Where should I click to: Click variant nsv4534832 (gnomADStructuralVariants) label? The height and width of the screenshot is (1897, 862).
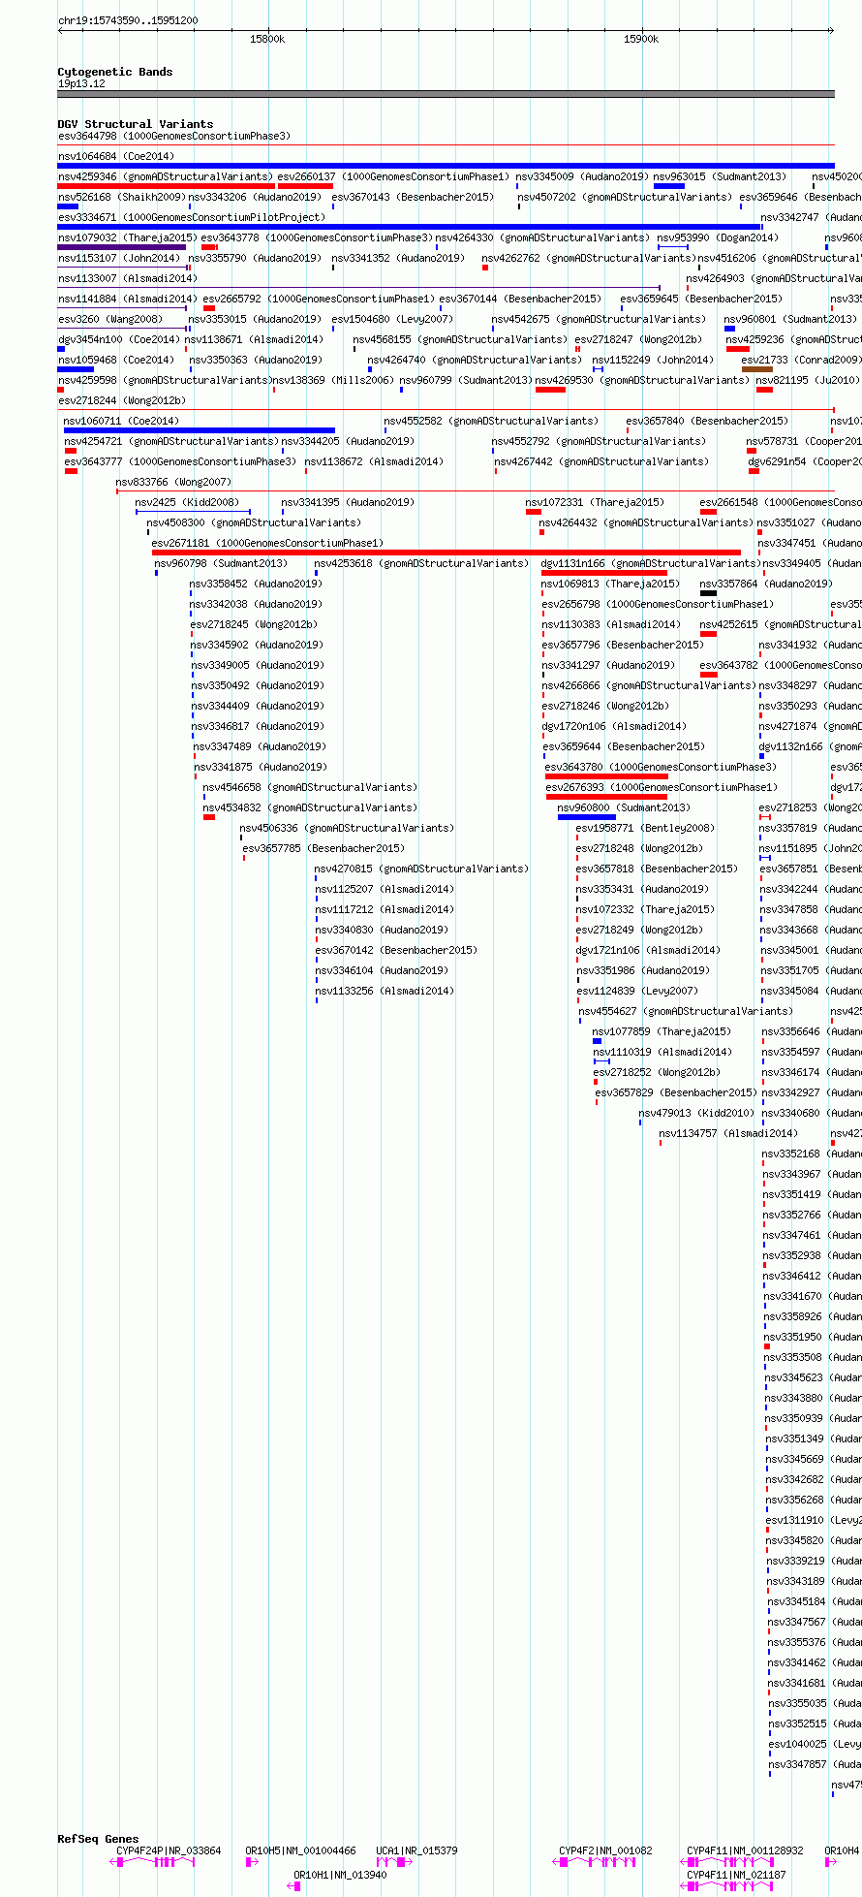pos(310,807)
